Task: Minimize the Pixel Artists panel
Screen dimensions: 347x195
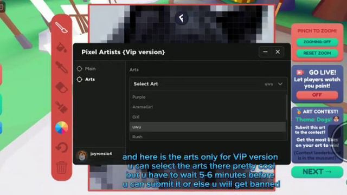Action: pyautogui.click(x=265, y=52)
